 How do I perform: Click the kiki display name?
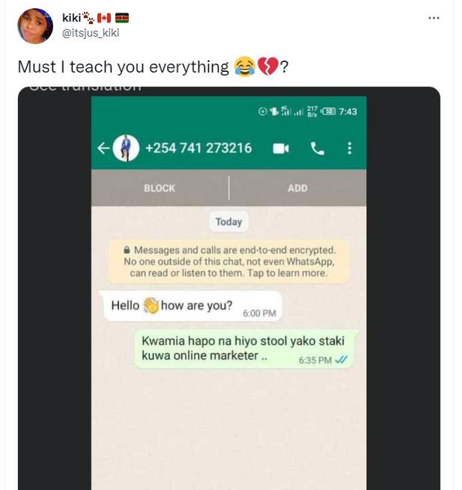[72, 18]
